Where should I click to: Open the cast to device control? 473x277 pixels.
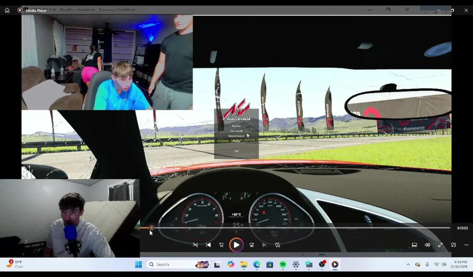(414, 245)
